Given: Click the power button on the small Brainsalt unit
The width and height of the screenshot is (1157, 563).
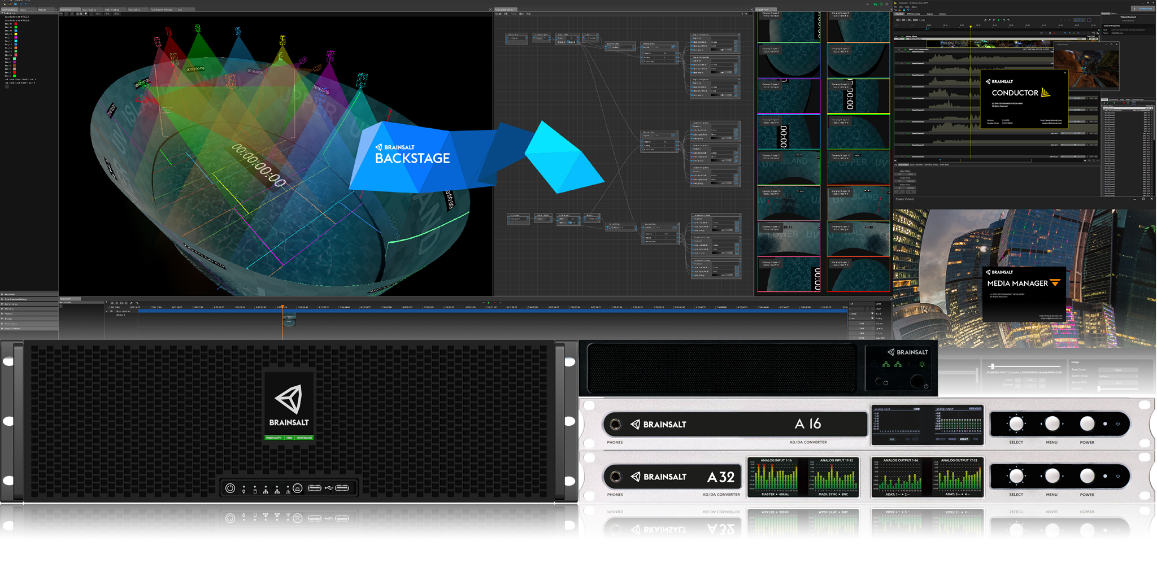Looking at the screenshot, I should [917, 382].
